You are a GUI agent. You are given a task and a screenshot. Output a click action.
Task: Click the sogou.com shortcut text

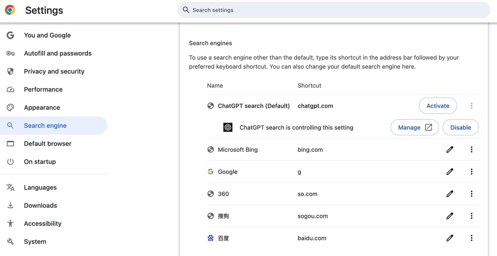(313, 216)
